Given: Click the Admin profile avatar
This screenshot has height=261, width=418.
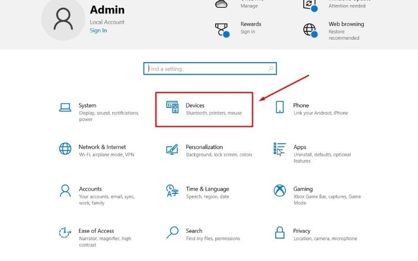Looking at the screenshot, I should pos(63,19).
